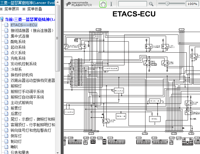Click the page icon next to 主动式前转向
Screen dimensions: 200x154
pos(6,103)
